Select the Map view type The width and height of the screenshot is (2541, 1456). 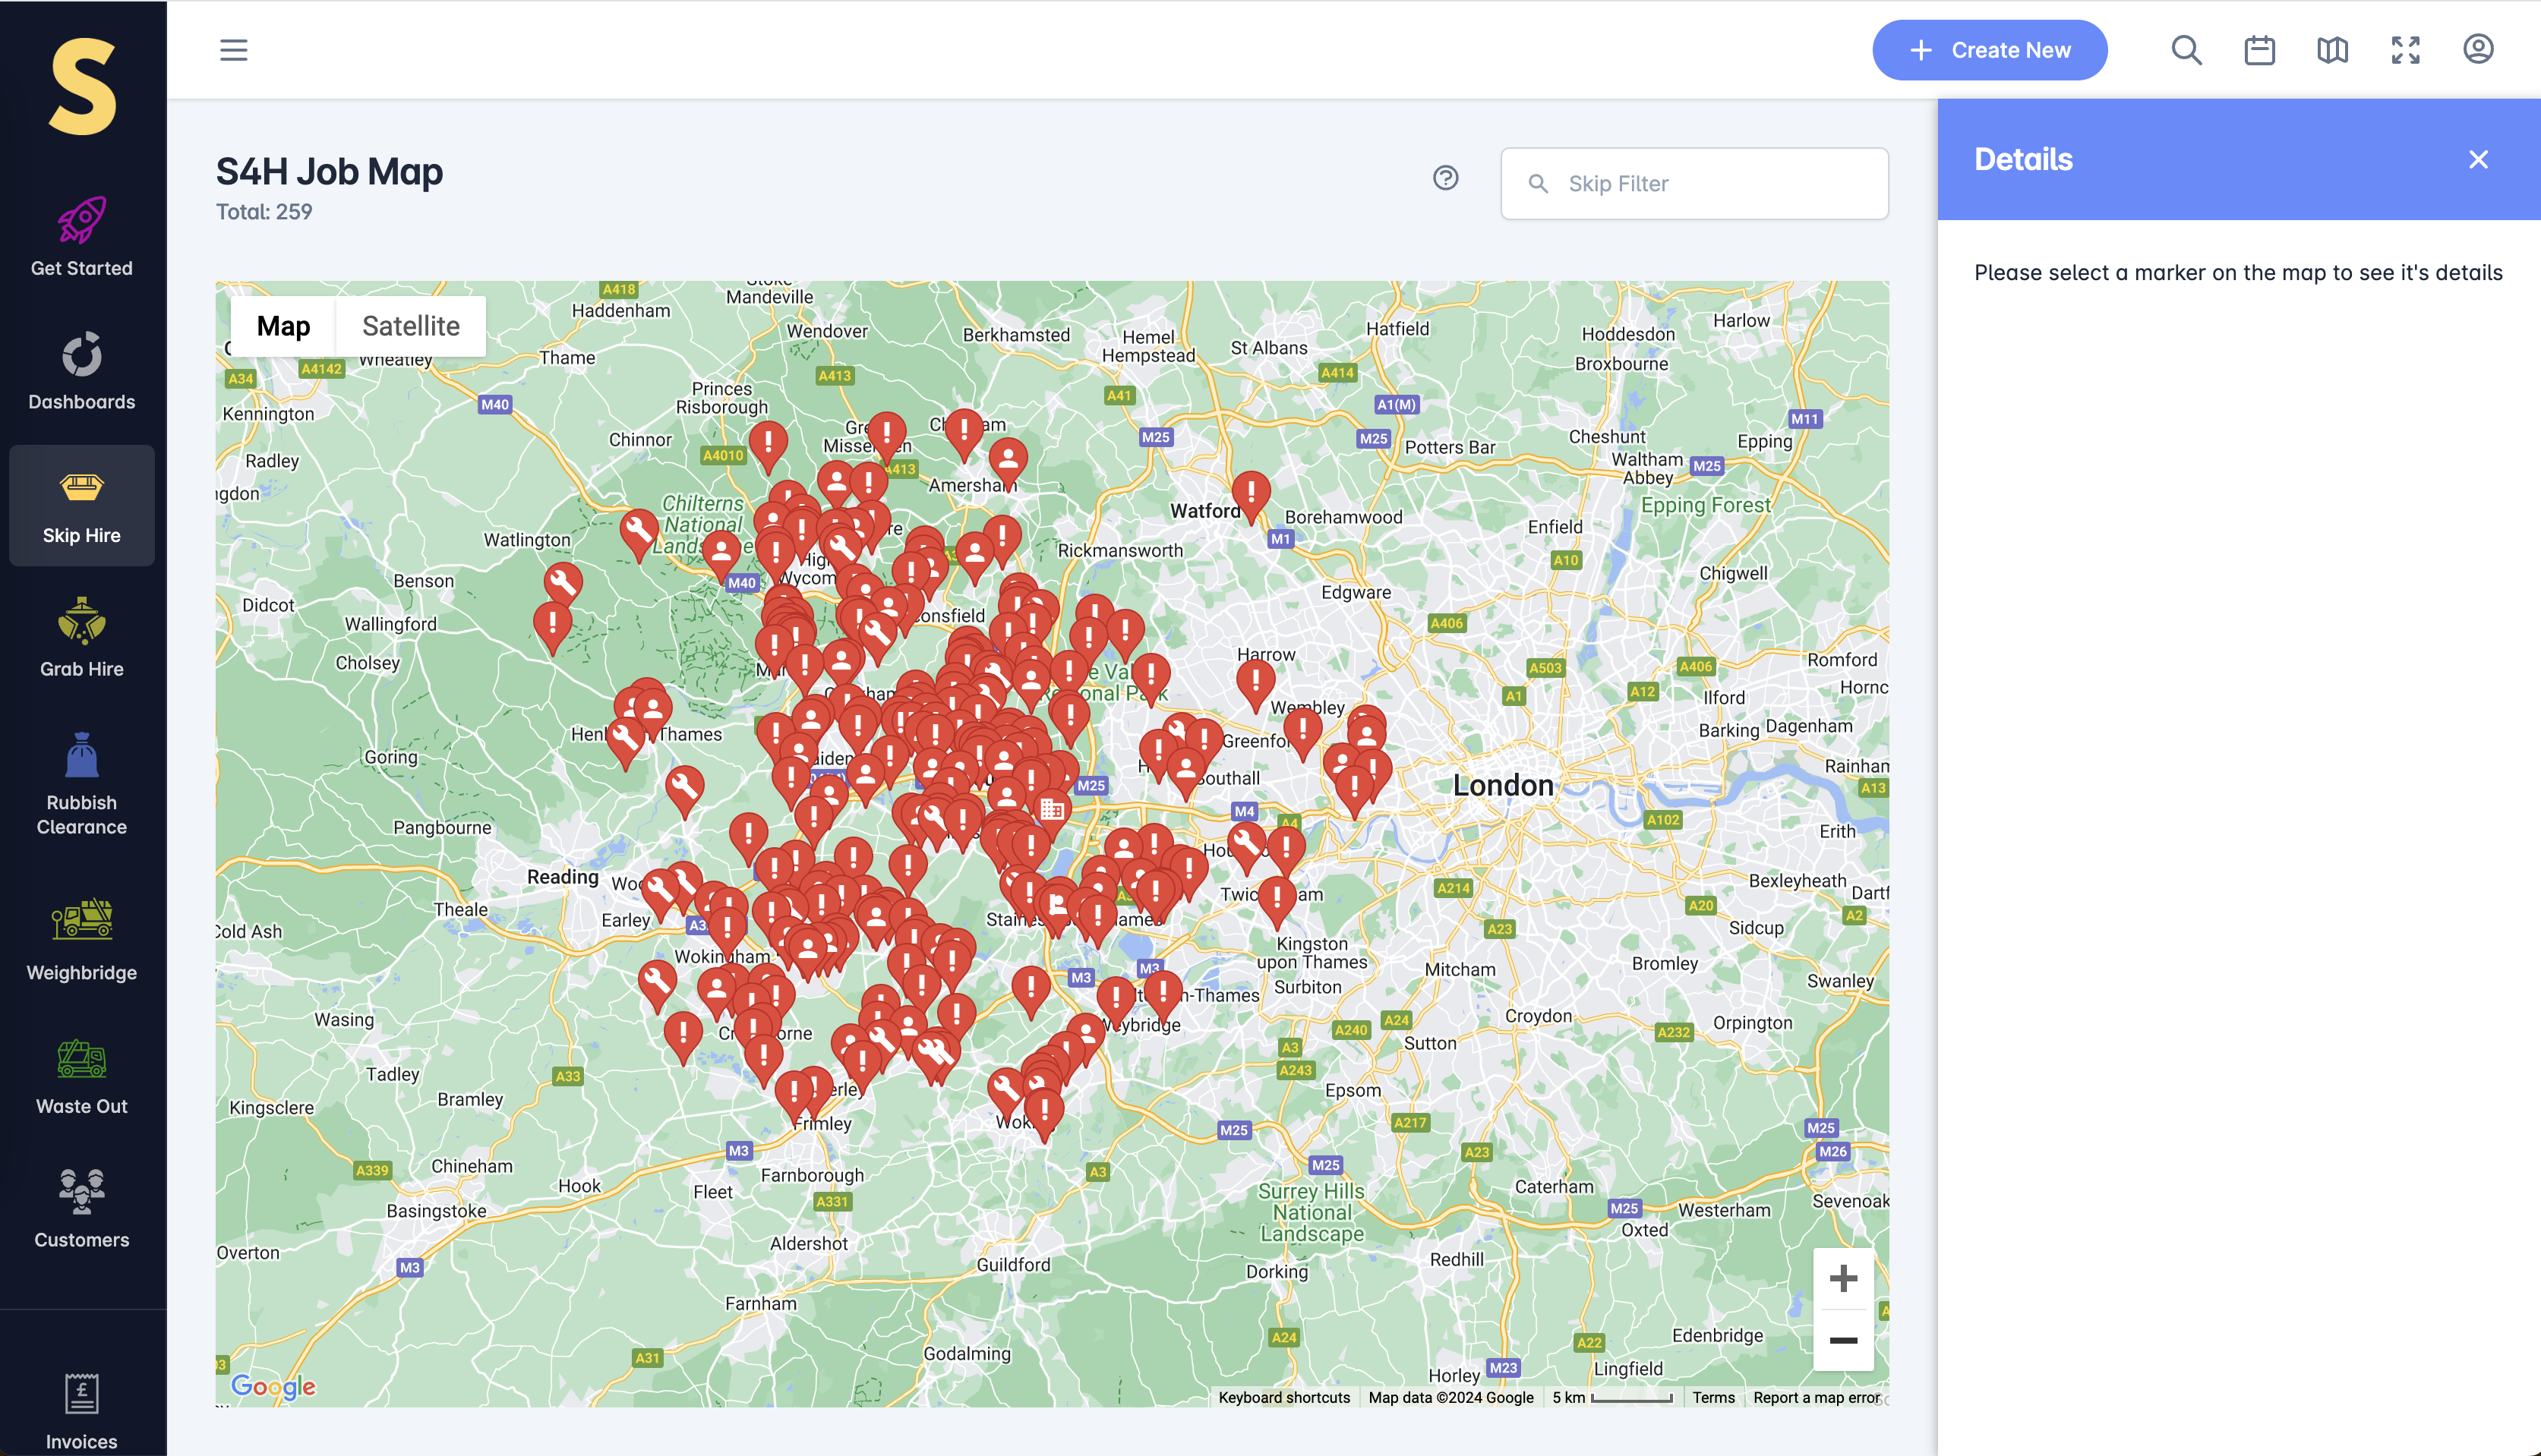click(283, 326)
